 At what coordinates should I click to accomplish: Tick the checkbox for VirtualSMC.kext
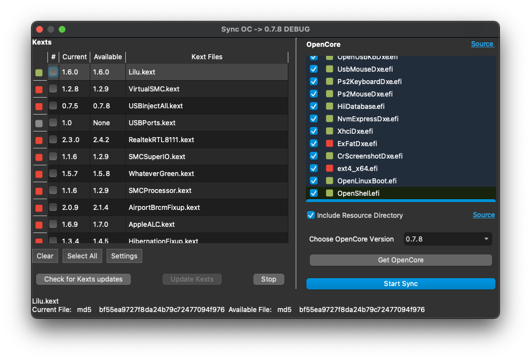[x=53, y=89]
